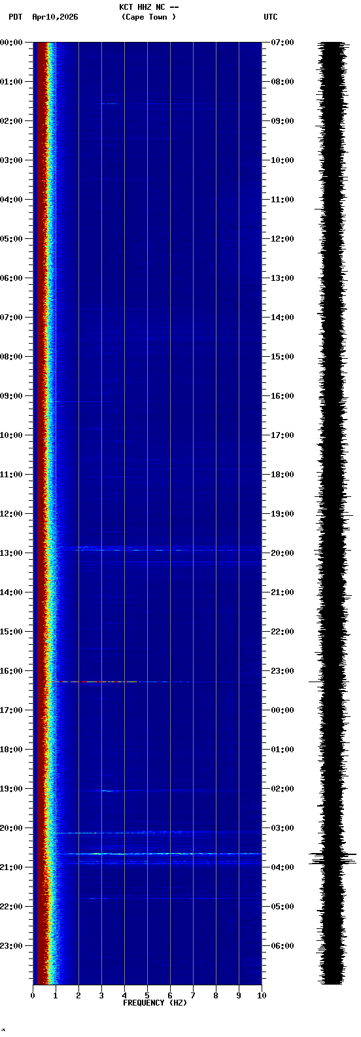Click the 09:00 PDT time label
This screenshot has height=1037, width=361.
[x=12, y=396]
